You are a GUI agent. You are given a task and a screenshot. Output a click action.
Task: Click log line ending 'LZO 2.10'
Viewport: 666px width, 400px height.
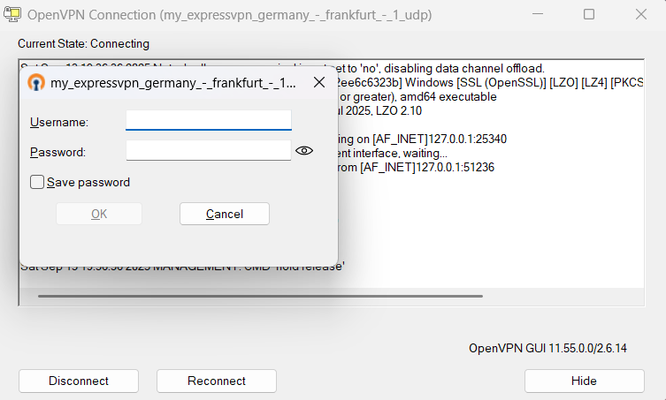pyautogui.click(x=380, y=110)
